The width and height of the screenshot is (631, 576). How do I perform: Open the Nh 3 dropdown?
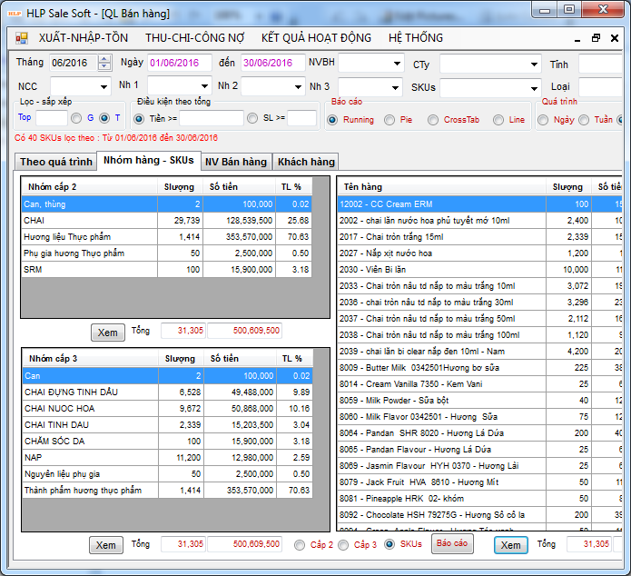[x=395, y=87]
